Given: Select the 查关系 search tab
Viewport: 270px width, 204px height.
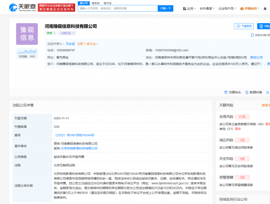Looking at the screenshot, I should point(107,3).
